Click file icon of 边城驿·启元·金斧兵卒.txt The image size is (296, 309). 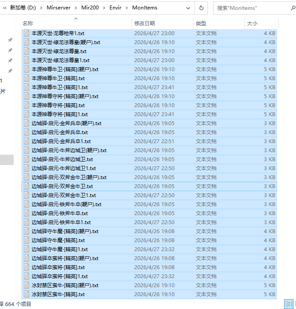pos(27,132)
